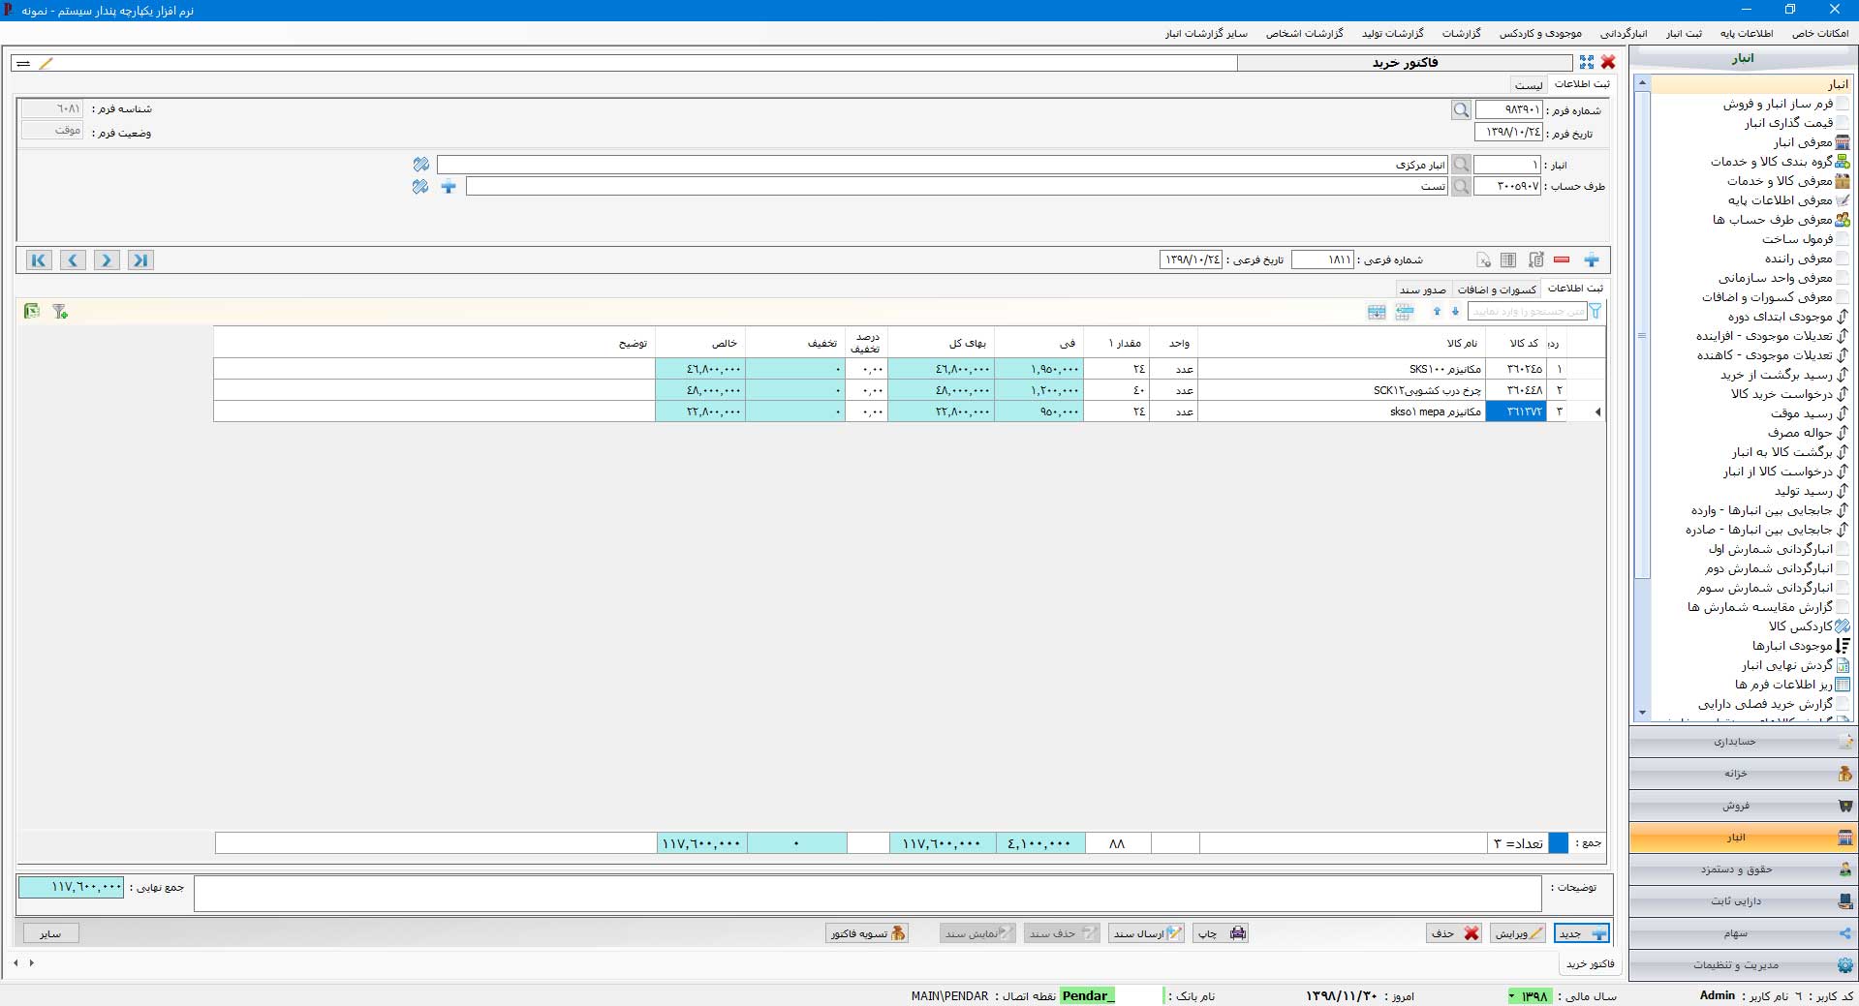Go to the previous record arrow
1859x1006 pixels.
73,259
